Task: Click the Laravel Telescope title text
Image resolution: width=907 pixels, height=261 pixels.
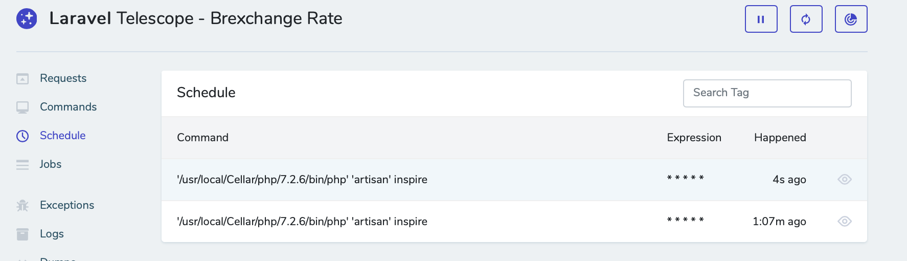Action: [195, 18]
